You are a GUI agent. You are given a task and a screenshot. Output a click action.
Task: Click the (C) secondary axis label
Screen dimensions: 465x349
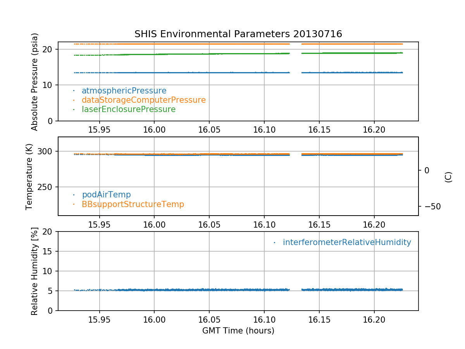[448, 177]
